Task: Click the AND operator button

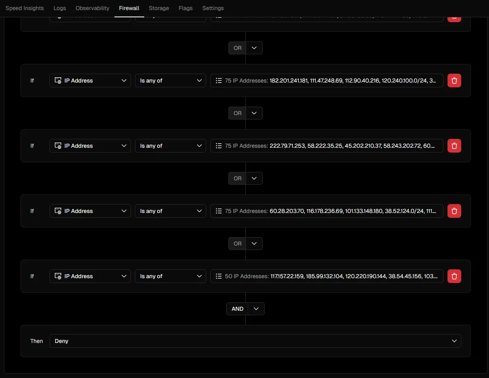Action: click(x=237, y=309)
